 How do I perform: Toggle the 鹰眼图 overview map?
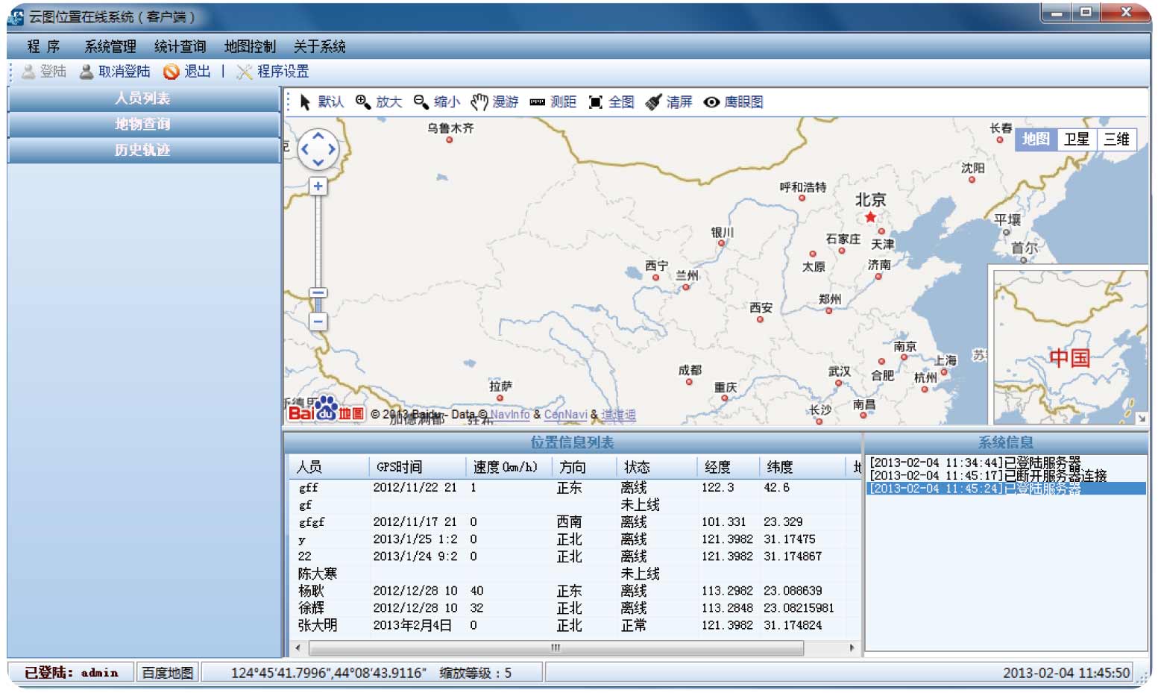(733, 102)
